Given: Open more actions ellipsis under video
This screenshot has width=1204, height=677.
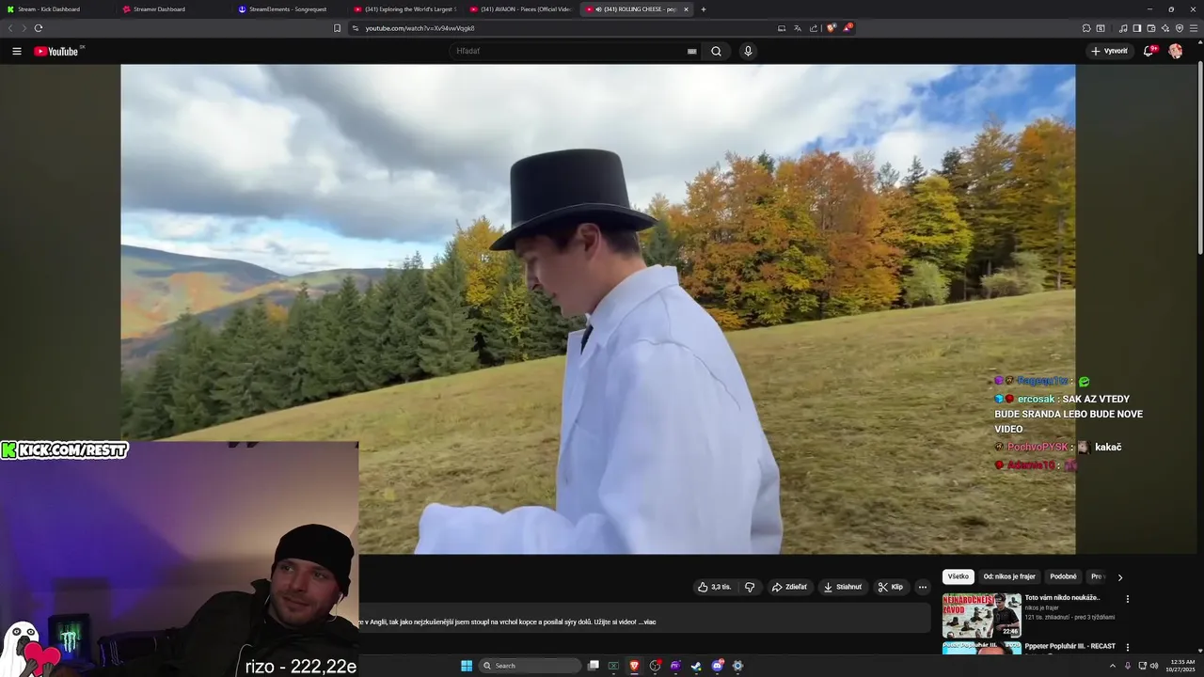Looking at the screenshot, I should [x=923, y=587].
